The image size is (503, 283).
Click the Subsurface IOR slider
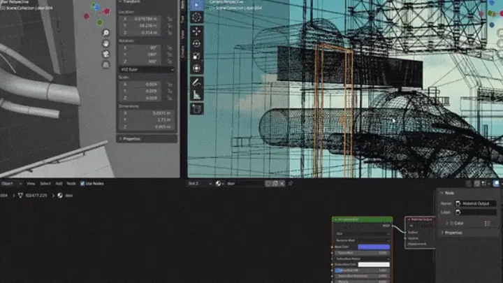coord(362,270)
